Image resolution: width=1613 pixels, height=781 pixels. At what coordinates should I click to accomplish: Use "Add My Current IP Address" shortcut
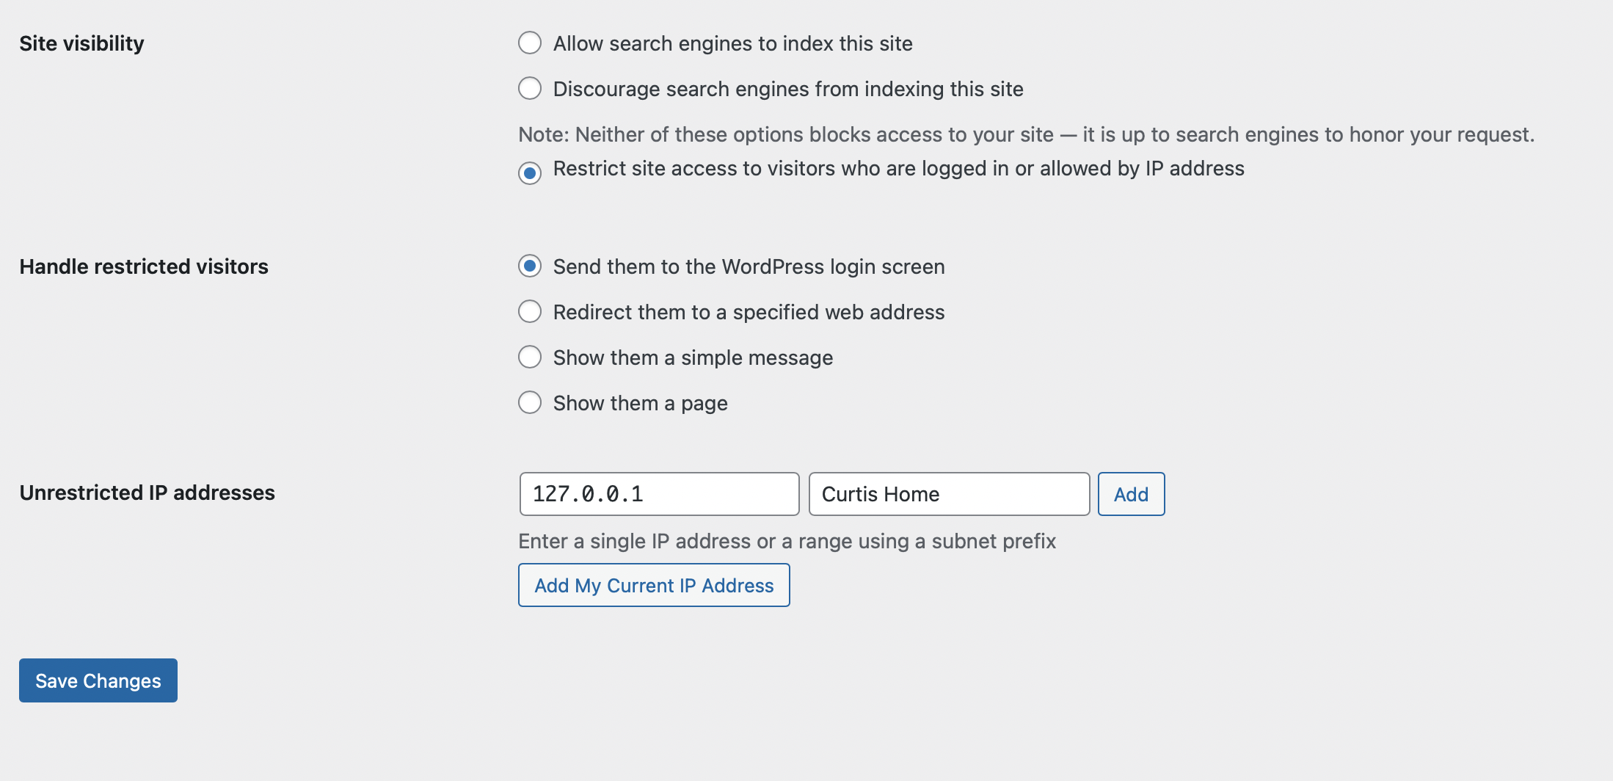653,585
